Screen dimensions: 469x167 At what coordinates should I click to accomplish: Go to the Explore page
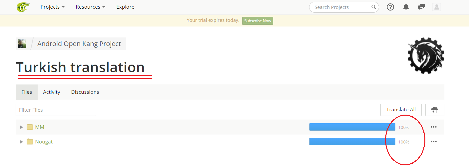[125, 7]
